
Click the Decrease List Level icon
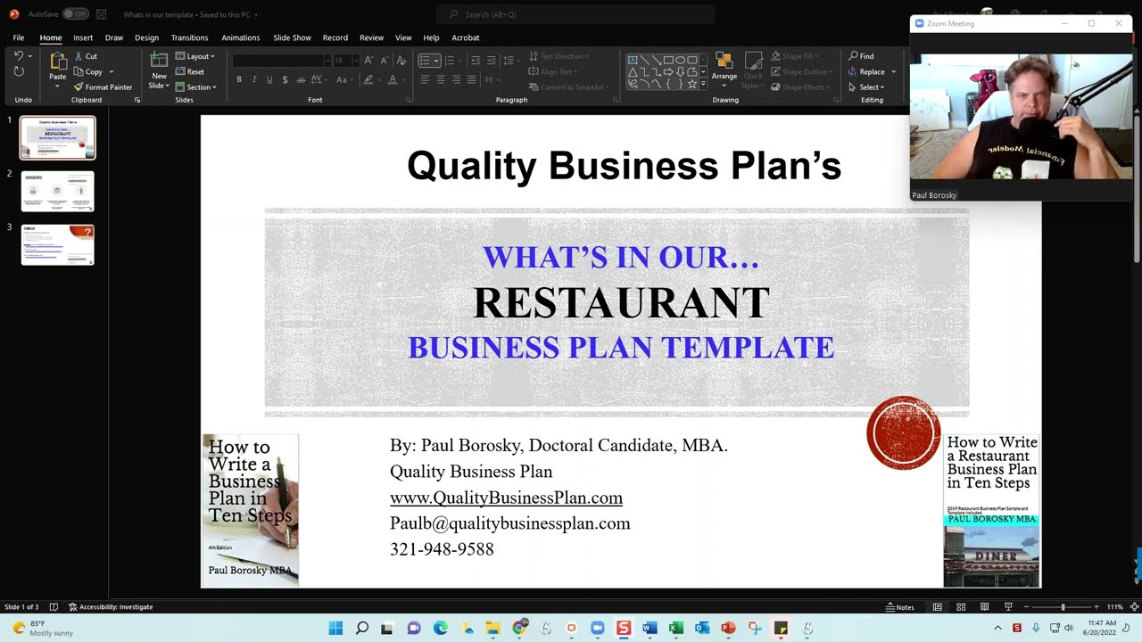pos(476,60)
